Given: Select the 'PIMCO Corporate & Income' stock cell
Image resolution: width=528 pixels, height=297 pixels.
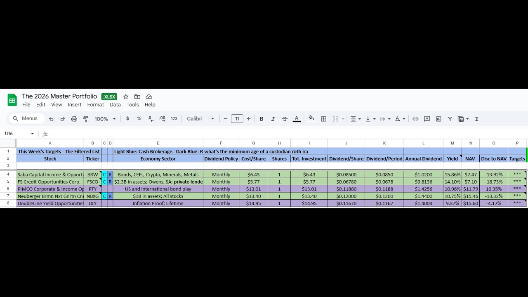Looking at the screenshot, I should coord(50,189).
